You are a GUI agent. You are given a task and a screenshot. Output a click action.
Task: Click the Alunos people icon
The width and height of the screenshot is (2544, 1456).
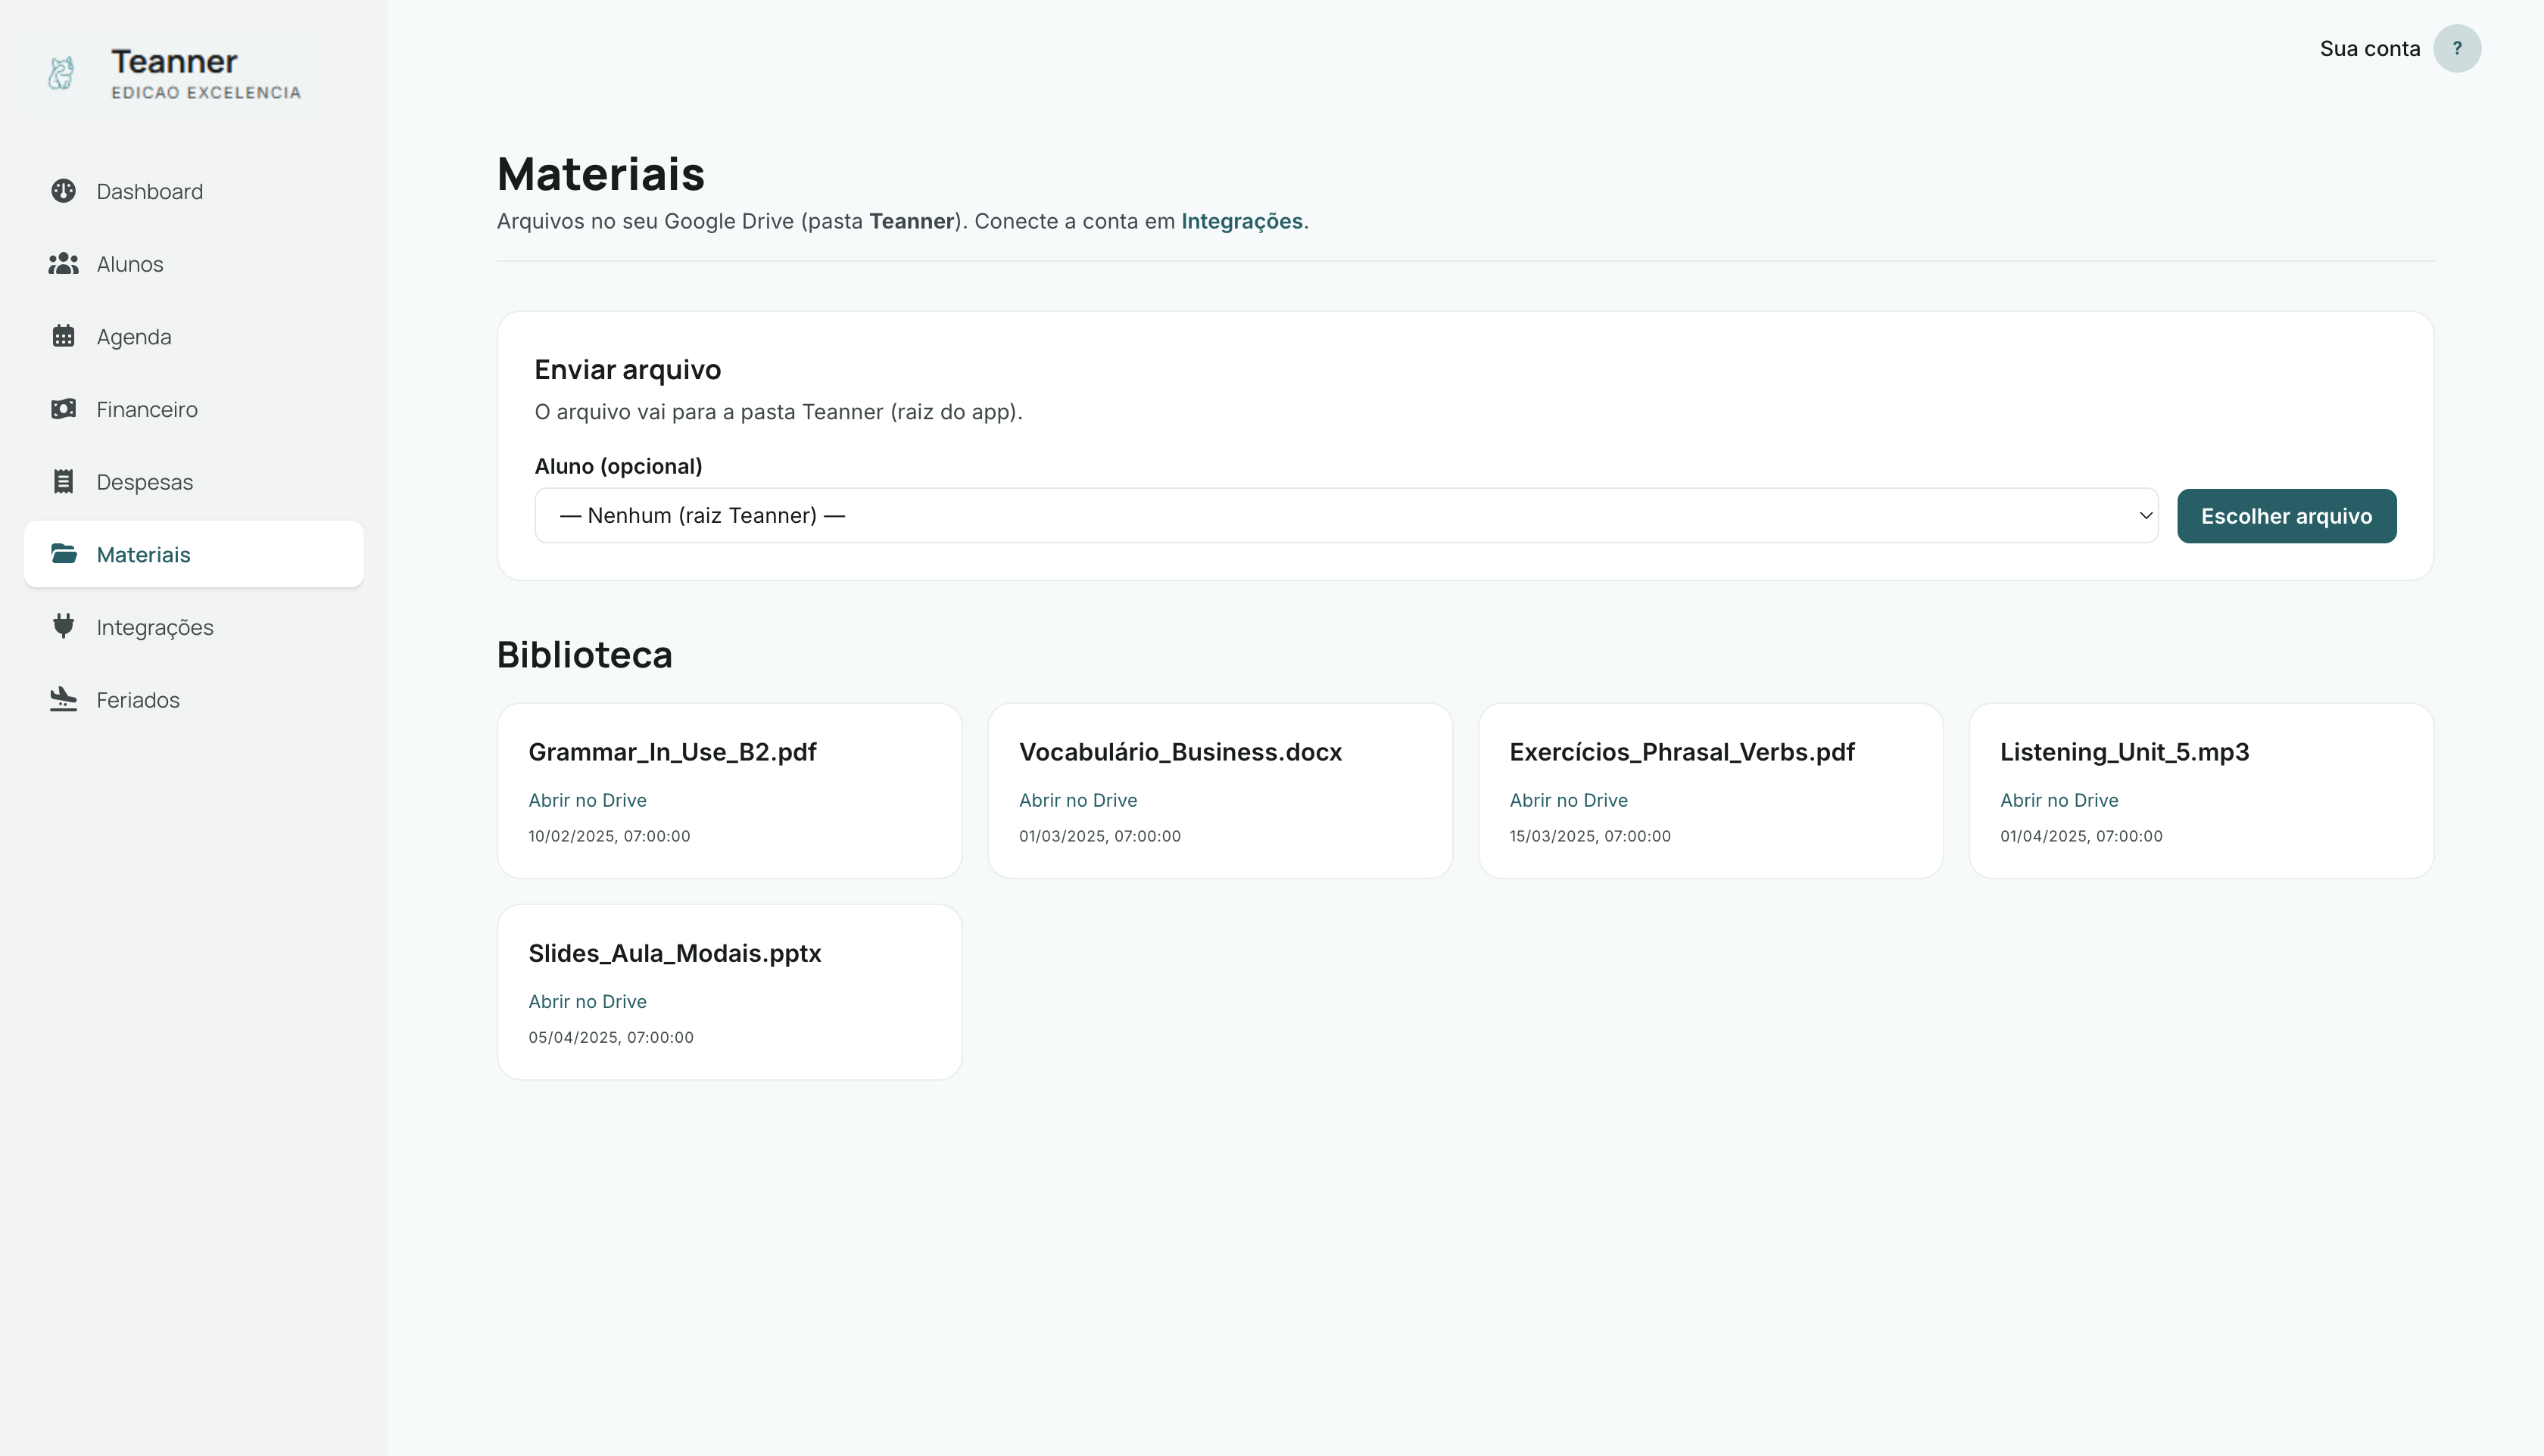click(x=63, y=264)
